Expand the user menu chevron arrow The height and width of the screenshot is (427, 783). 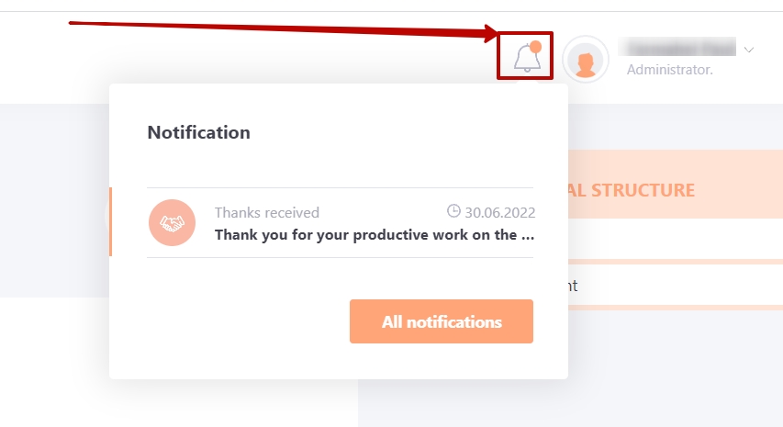pyautogui.click(x=748, y=50)
